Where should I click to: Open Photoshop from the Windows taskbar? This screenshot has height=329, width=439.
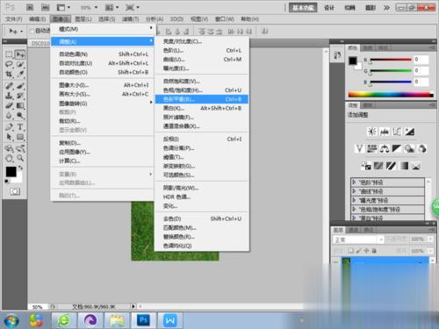[143, 320]
